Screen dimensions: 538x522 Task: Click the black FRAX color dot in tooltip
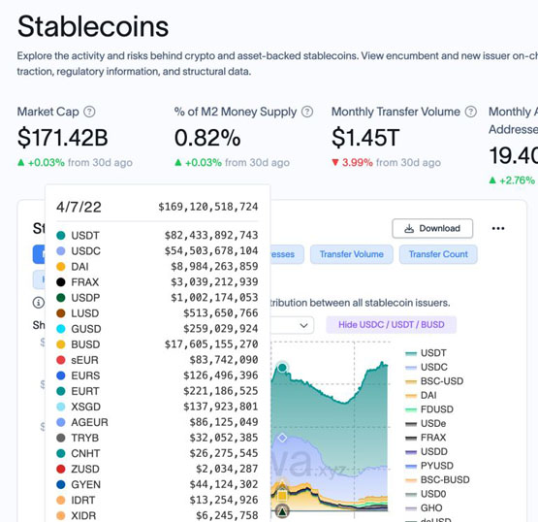pyautogui.click(x=61, y=282)
